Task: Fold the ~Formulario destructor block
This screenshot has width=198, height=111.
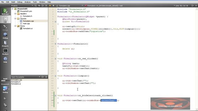Action: point(55,44)
